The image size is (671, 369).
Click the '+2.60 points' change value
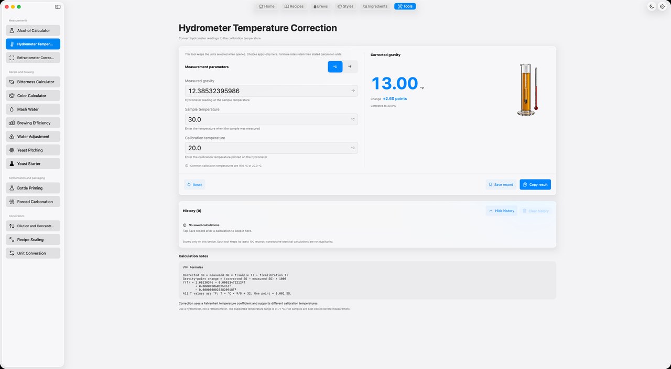pyautogui.click(x=395, y=98)
